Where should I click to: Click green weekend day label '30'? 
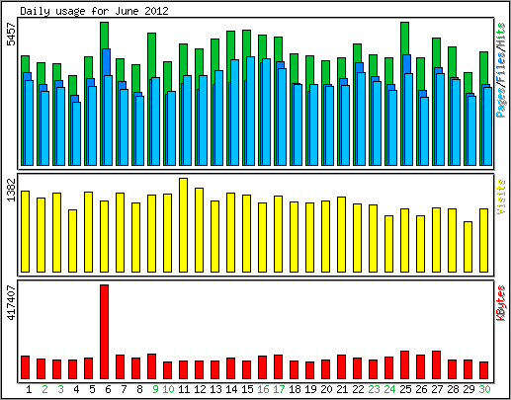coord(484,389)
